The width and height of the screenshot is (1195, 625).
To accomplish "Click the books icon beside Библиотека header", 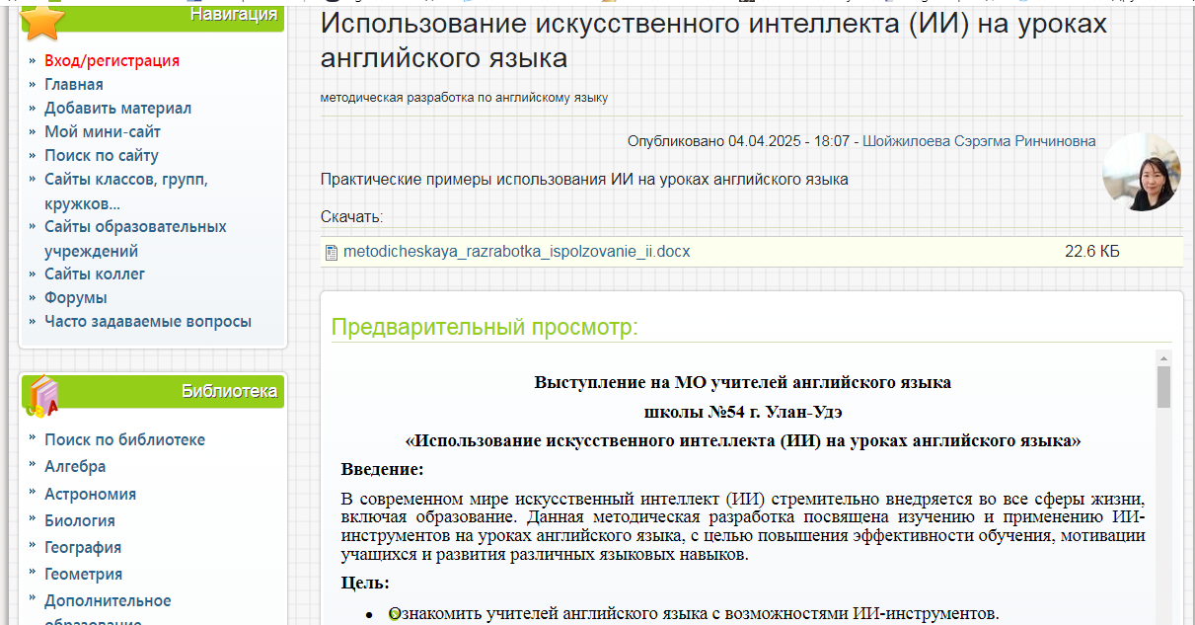I will pos(43,396).
